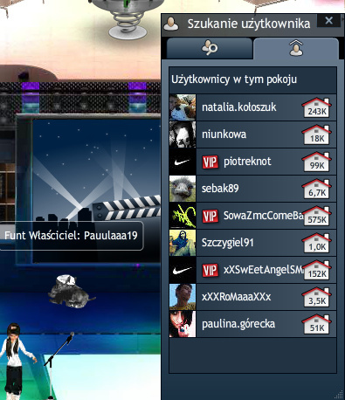Click the grey dog pet in the room
345x400 pixels.
[71, 292]
